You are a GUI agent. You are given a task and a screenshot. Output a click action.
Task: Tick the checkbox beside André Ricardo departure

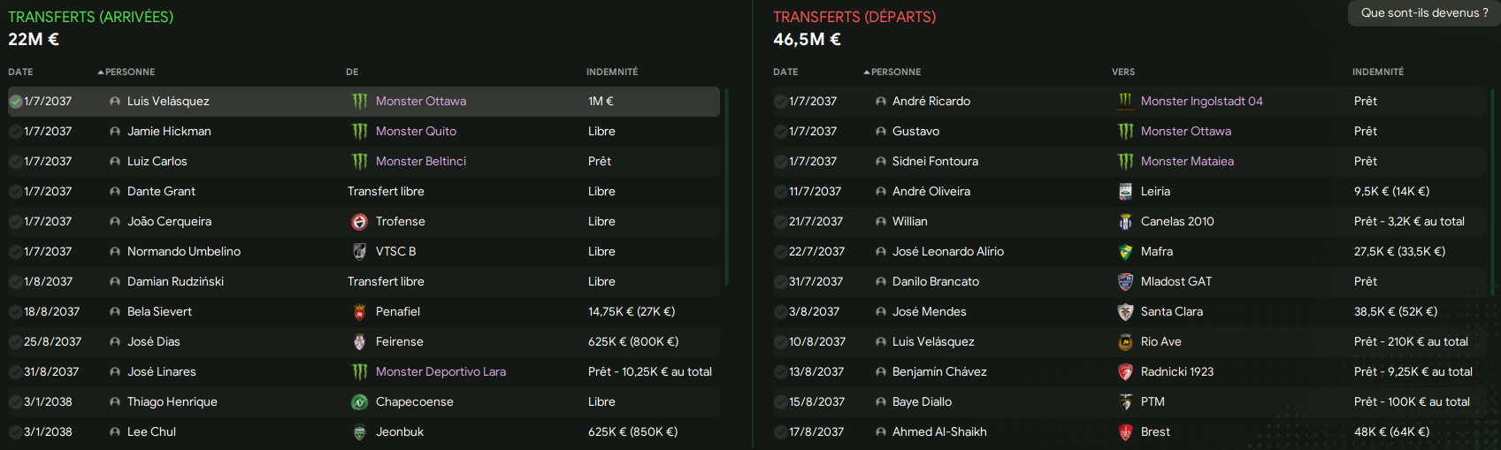(781, 102)
